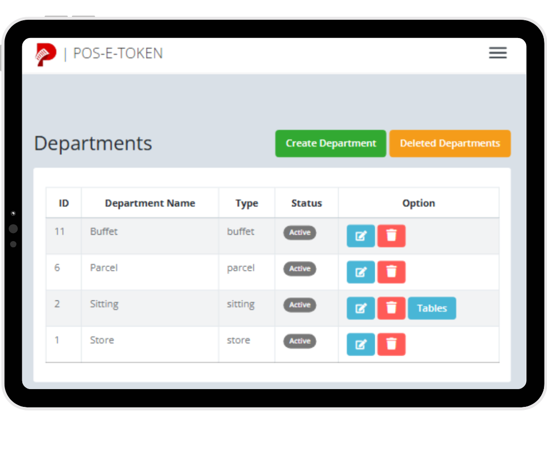Click the Status column header
Viewport: 547px width, 456px height.
coord(306,203)
